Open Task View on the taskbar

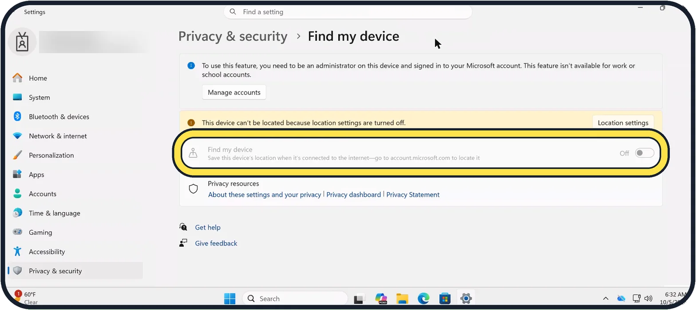pyautogui.click(x=359, y=299)
